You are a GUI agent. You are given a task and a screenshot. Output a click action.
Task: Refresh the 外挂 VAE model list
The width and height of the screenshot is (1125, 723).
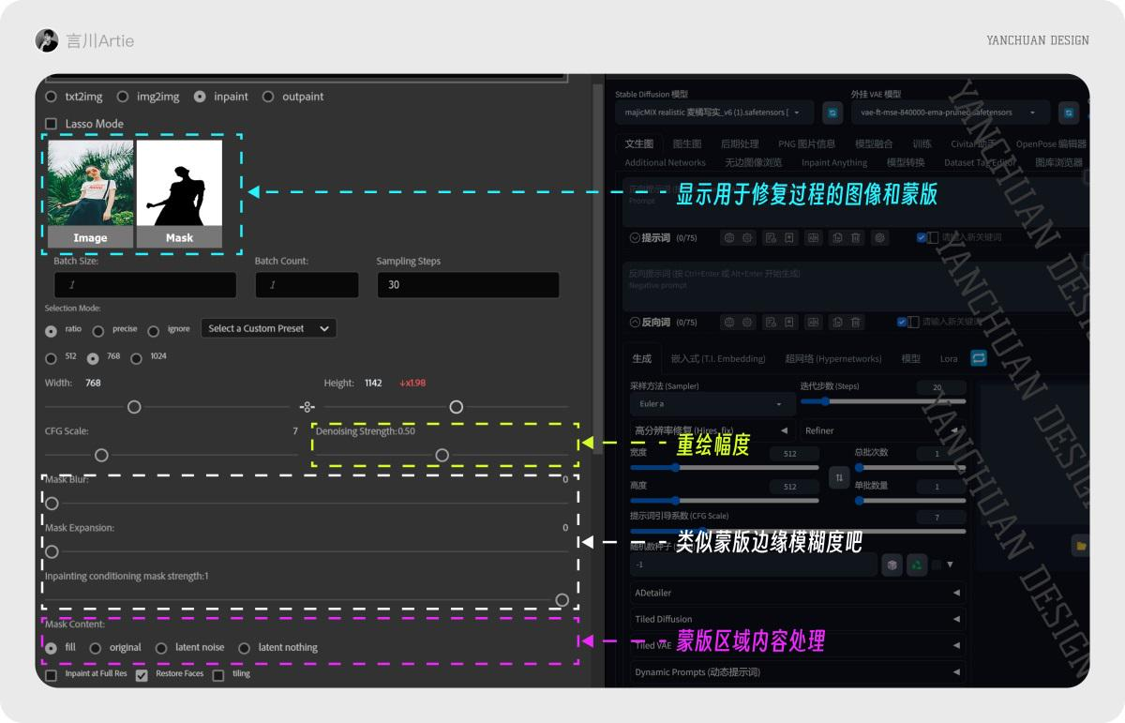click(x=1069, y=112)
